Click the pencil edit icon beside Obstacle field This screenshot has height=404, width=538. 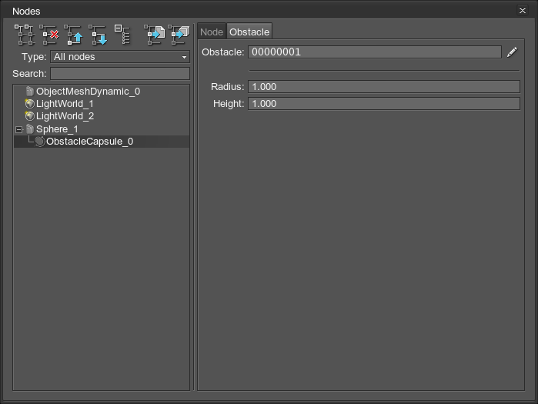click(x=513, y=52)
